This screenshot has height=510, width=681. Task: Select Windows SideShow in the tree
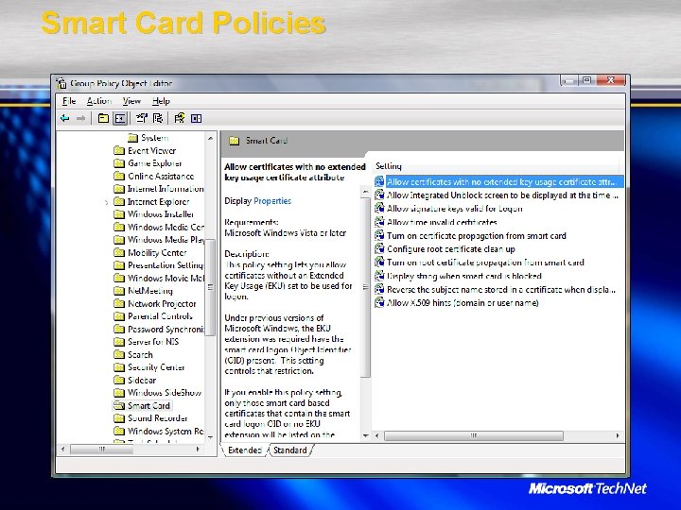click(x=158, y=393)
